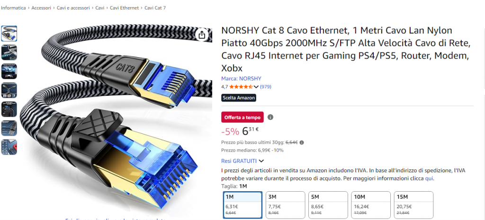The image size is (485, 220).
Task: Open the Informatica breadcrumb
Action: (x=13, y=8)
